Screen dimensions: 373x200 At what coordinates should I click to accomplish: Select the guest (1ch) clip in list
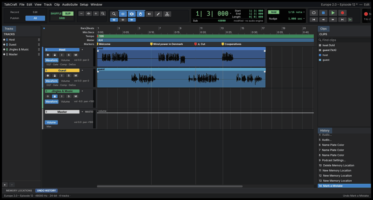(329, 50)
